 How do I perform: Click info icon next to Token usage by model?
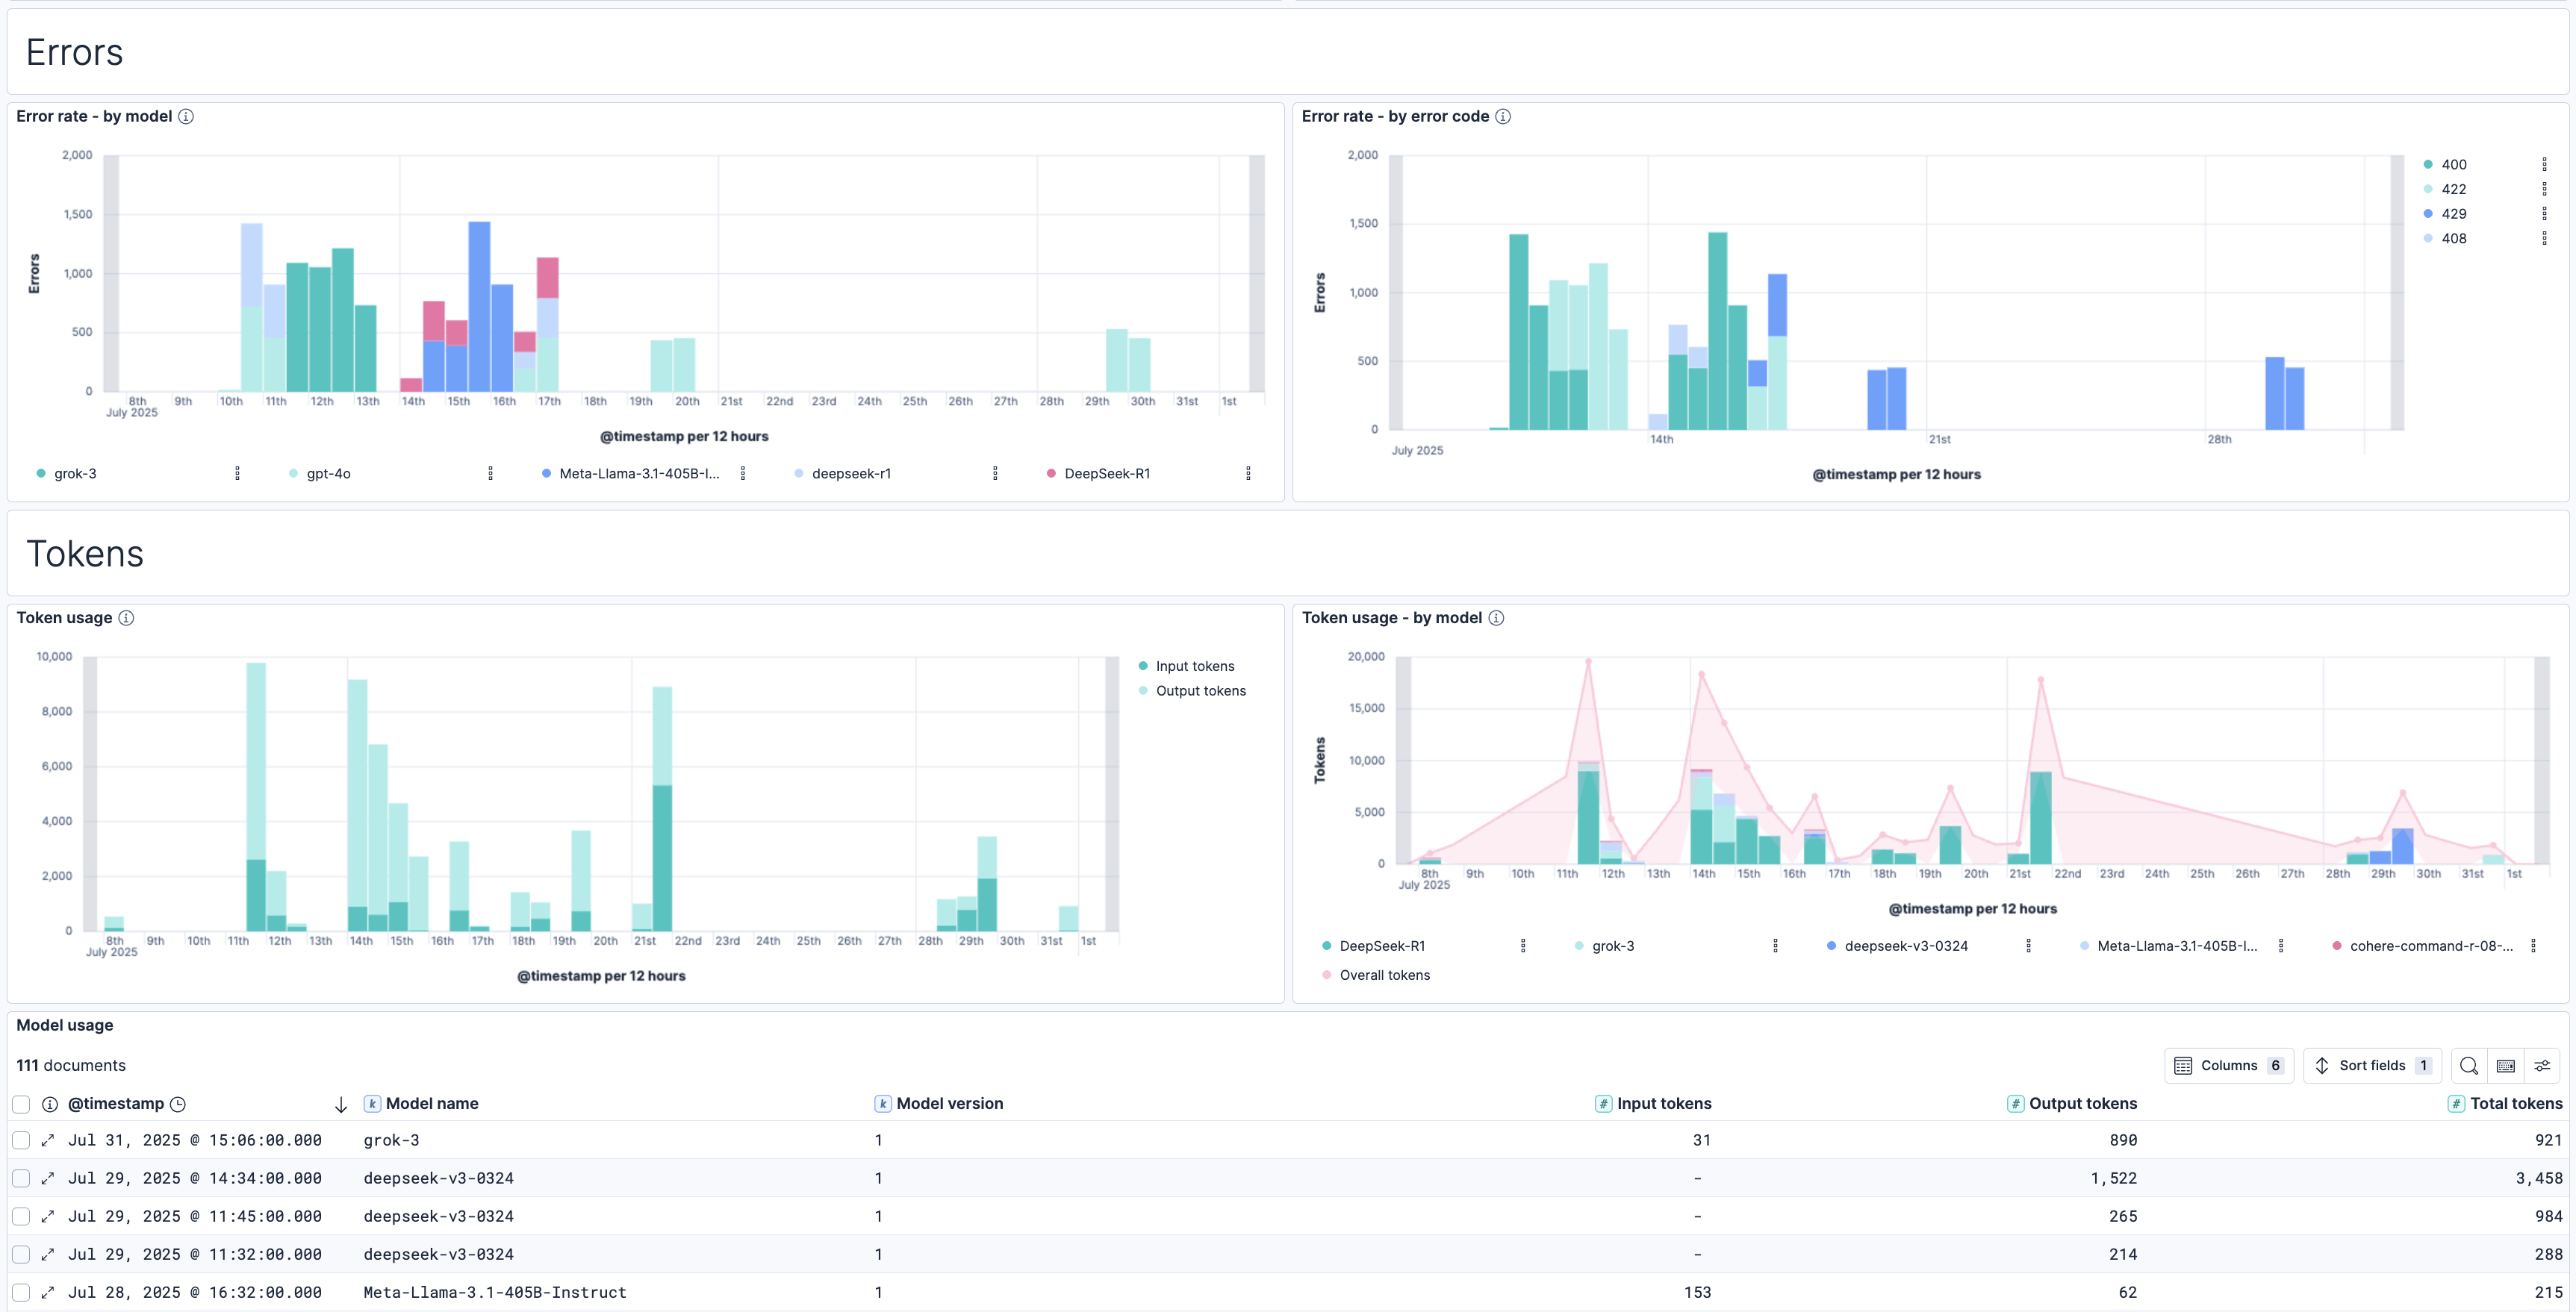pyautogui.click(x=1496, y=619)
